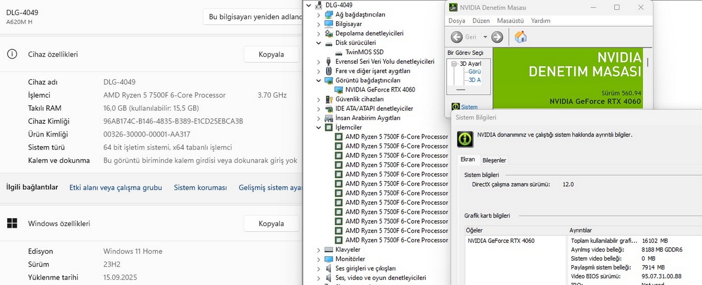
Task: Open the Düzen menu
Action: 481,21
